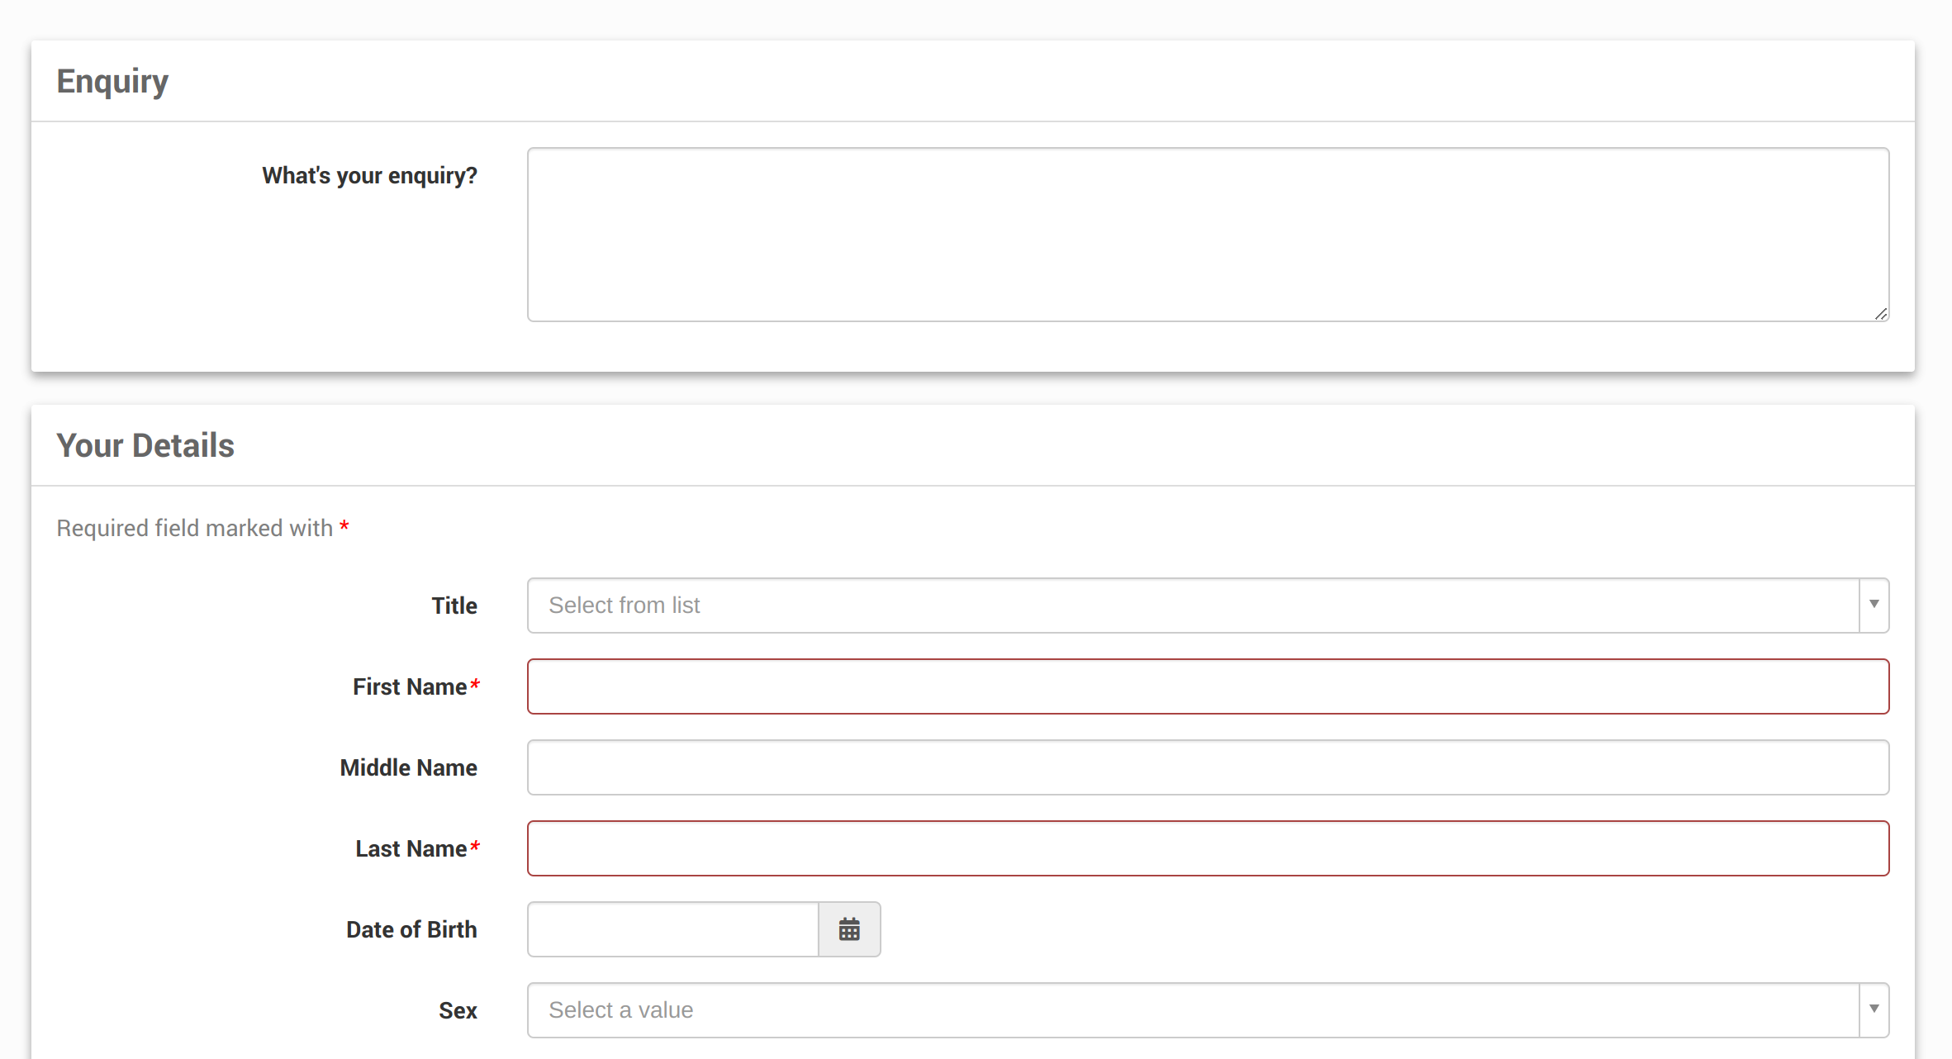The image size is (1952, 1059).
Task: Open the 'Select from list' Title combo box
Action: (1192, 605)
